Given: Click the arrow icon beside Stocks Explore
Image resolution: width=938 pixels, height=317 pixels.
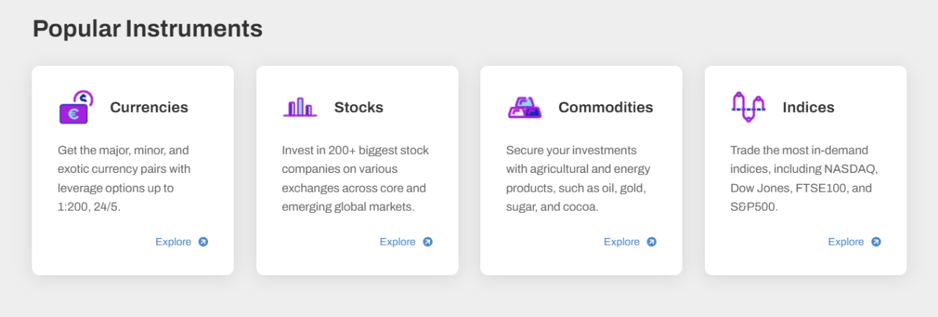Looking at the screenshot, I should coord(428,242).
